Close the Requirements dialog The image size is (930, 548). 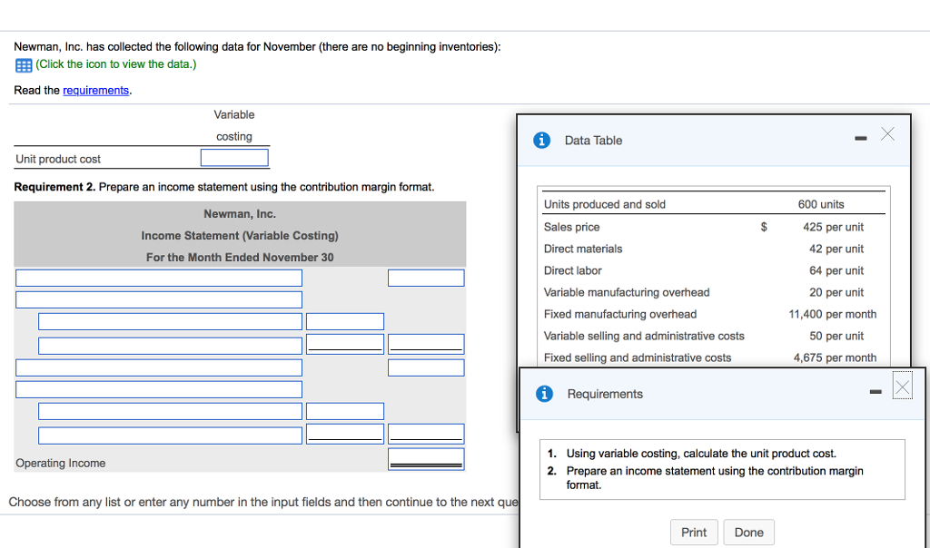[902, 387]
